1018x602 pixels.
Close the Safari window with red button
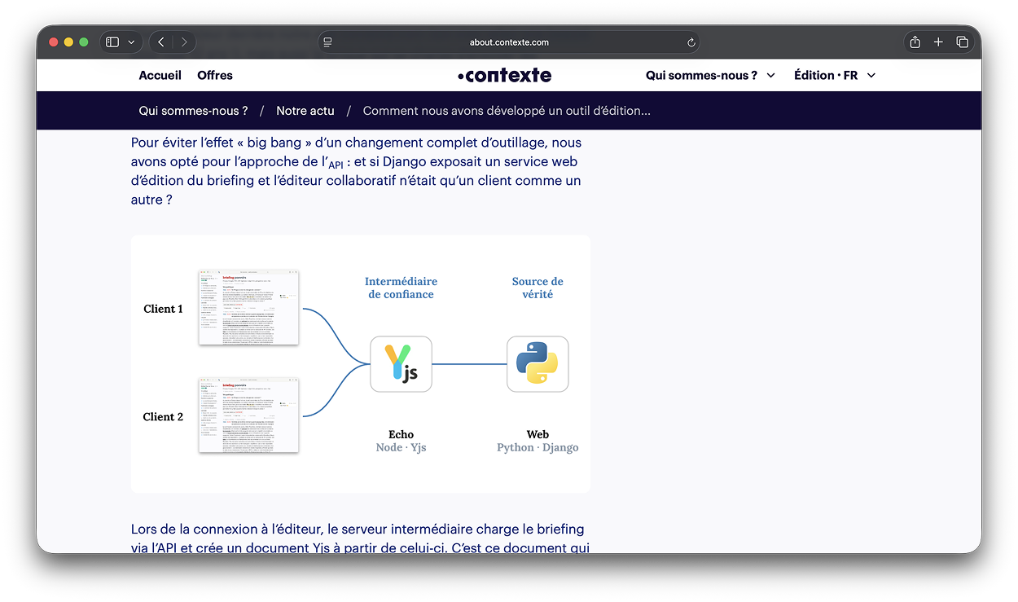click(x=54, y=42)
